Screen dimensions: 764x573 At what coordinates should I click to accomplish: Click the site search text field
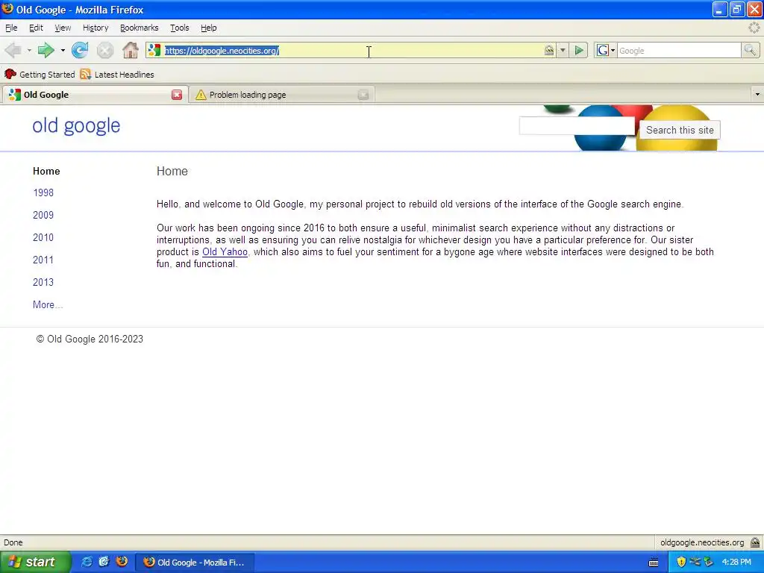(577, 125)
